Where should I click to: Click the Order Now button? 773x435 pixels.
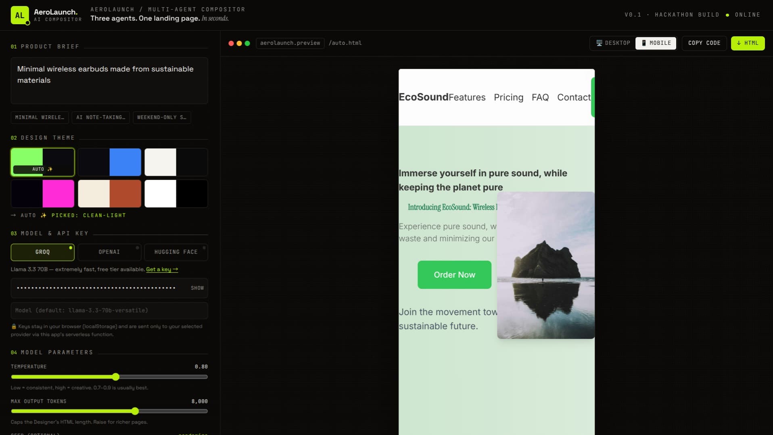(455, 275)
